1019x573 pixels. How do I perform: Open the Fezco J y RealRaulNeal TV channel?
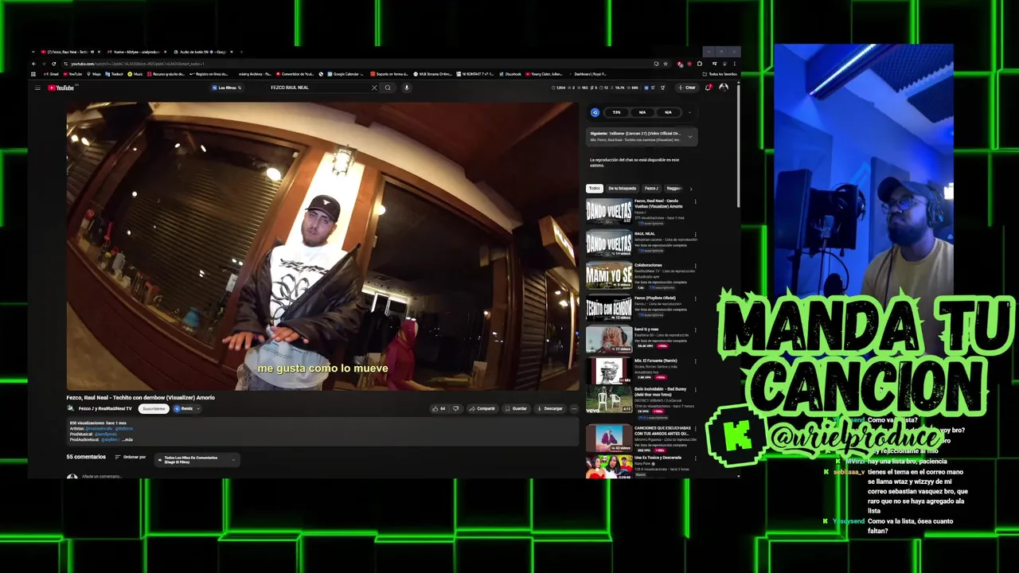105,408
